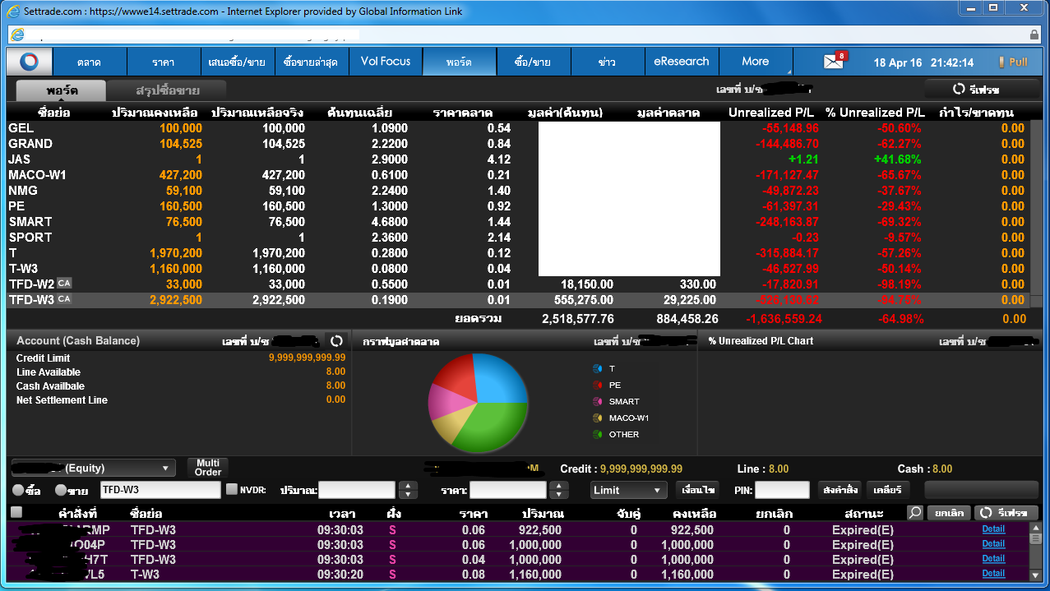This screenshot has width=1050, height=591.
Task: Open the เสนอซื้อ/ขาย menu tab
Action: [238, 62]
